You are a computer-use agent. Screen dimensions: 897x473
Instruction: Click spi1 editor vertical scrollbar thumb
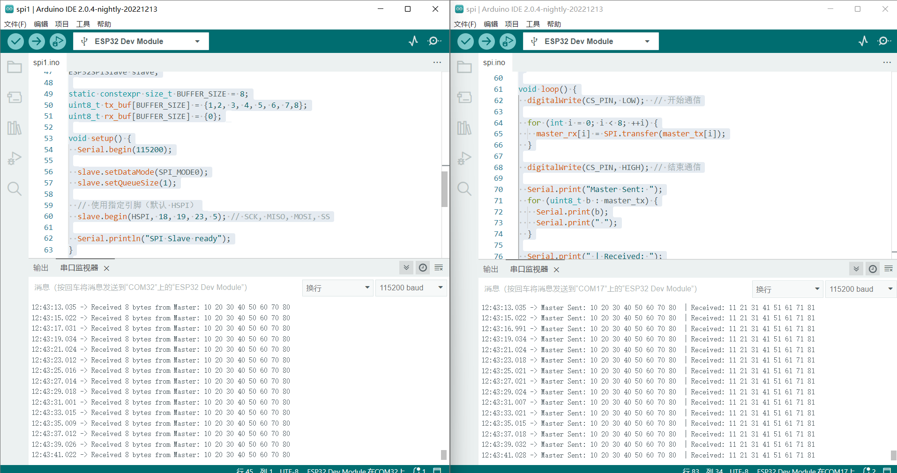point(444,189)
